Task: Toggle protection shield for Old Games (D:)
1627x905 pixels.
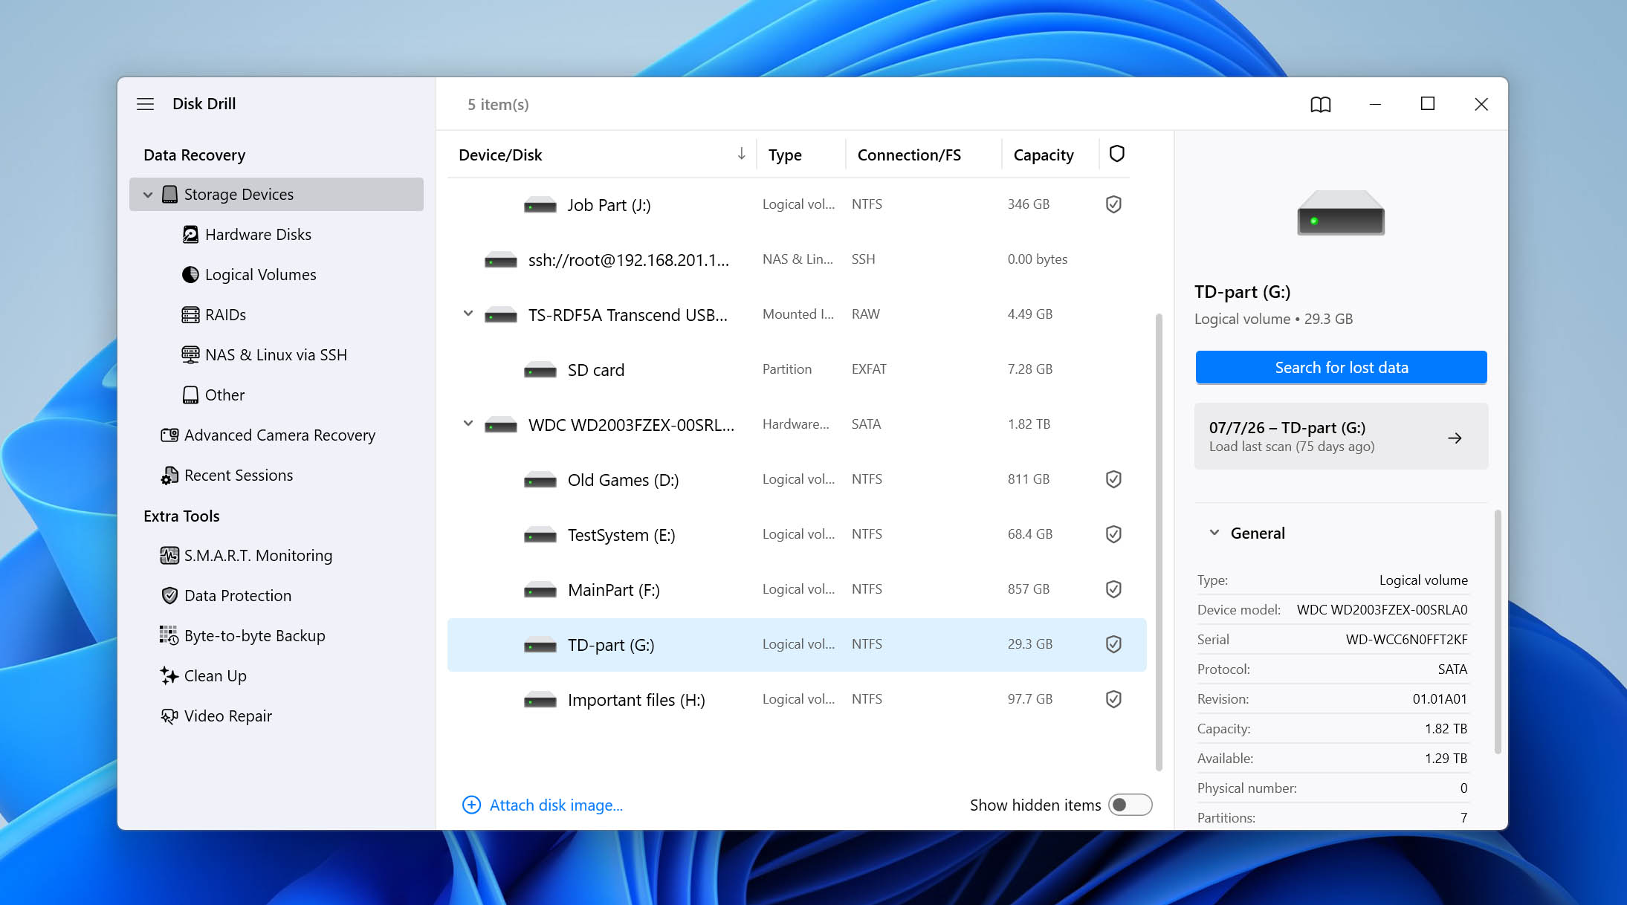Action: (1113, 479)
